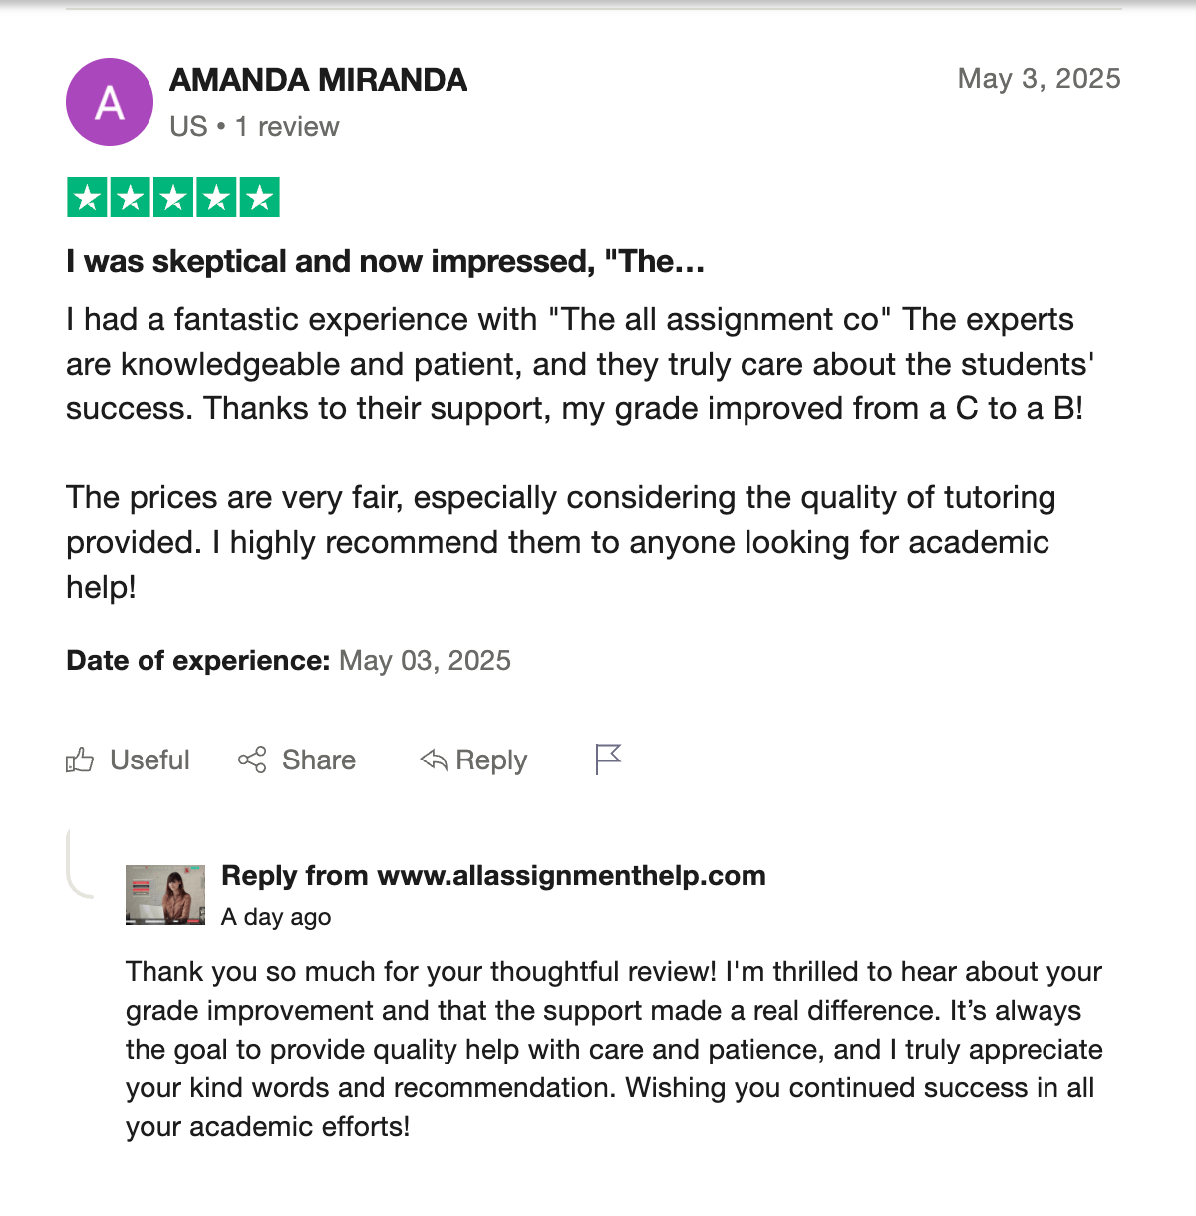Open the Share options for this review

pos(297,760)
